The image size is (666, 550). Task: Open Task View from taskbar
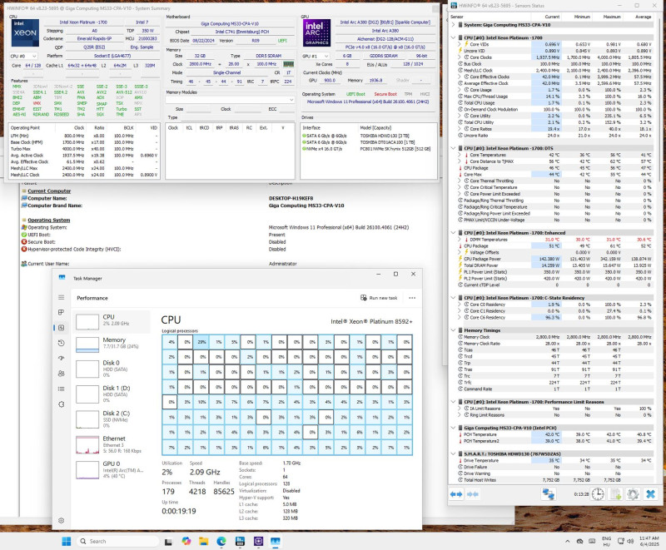click(x=168, y=542)
